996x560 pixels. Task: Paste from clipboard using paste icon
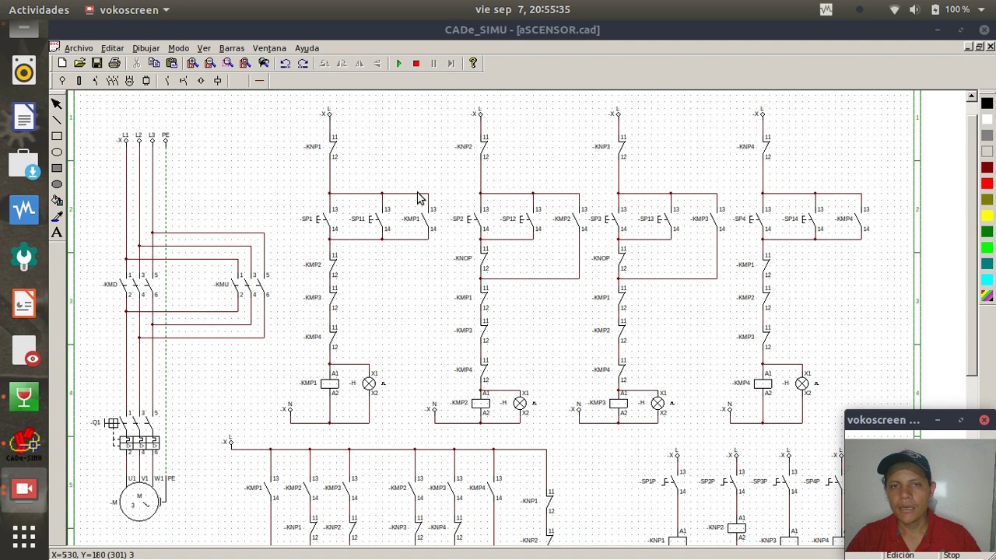coord(171,63)
